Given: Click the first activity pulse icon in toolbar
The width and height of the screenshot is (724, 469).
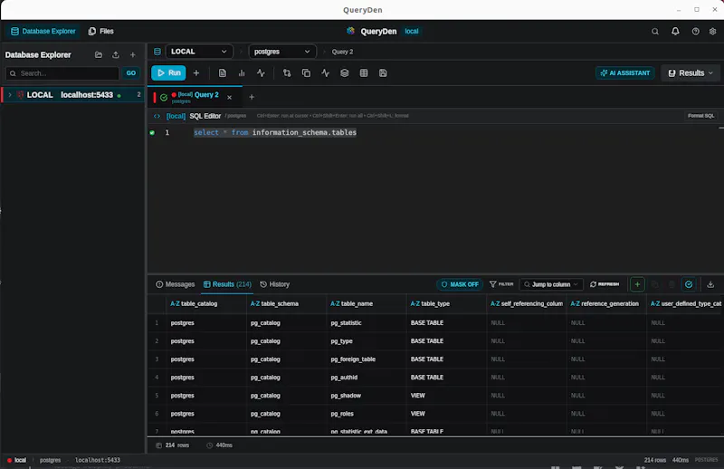Looking at the screenshot, I should (261, 73).
